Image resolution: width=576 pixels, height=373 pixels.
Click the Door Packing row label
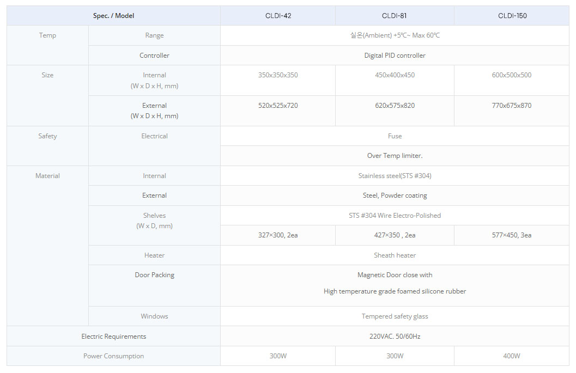[x=155, y=275]
